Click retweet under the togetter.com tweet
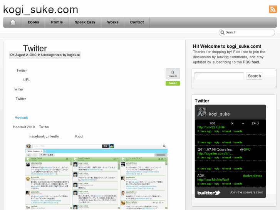 pyautogui.click(x=226, y=158)
